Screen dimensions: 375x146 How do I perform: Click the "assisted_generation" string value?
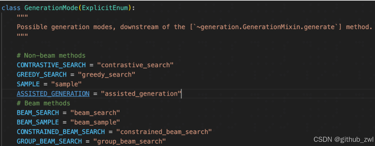[x=141, y=94]
